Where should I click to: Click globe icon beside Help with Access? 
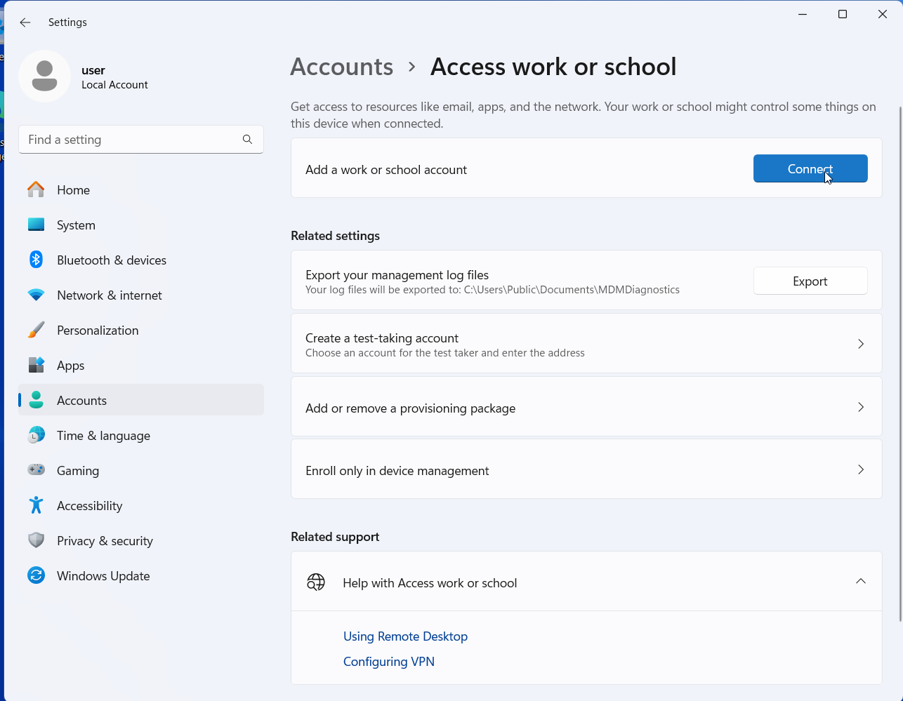(x=316, y=582)
